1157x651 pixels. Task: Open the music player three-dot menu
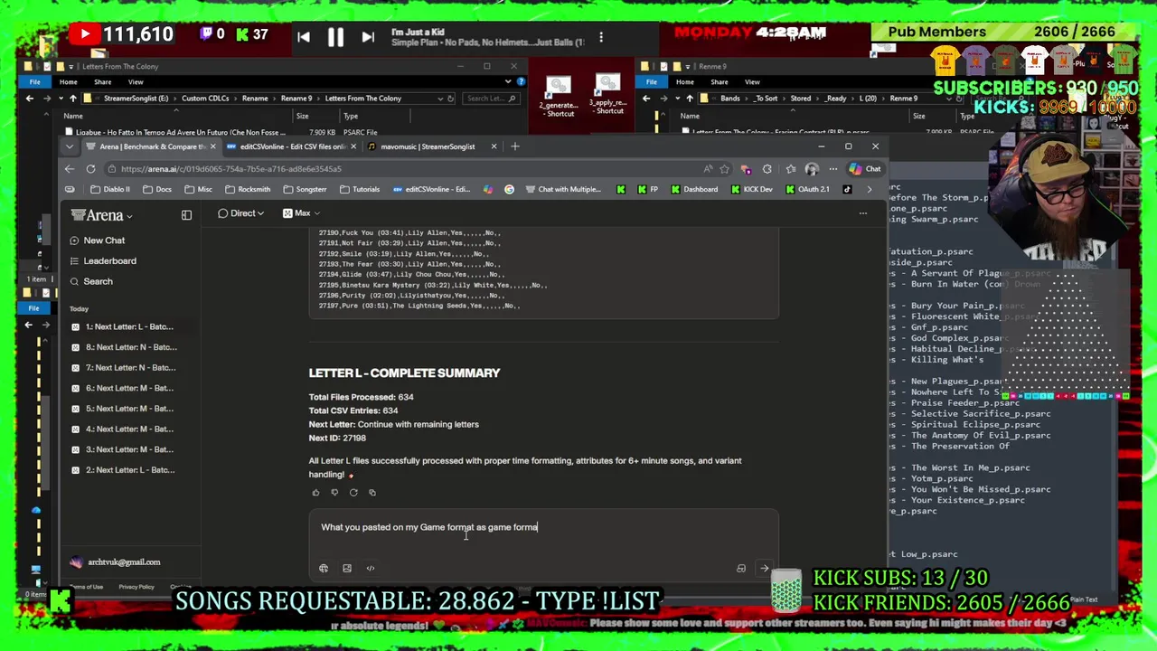pyautogui.click(x=601, y=37)
